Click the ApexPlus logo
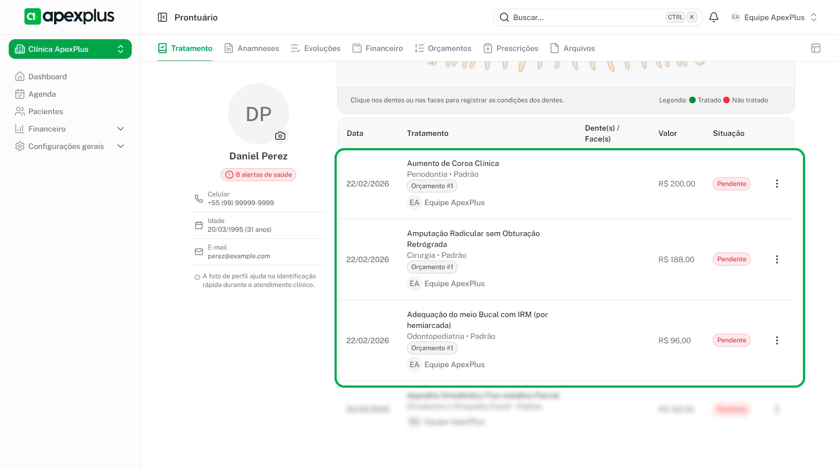Screen dimensions: 837x470 69,17
